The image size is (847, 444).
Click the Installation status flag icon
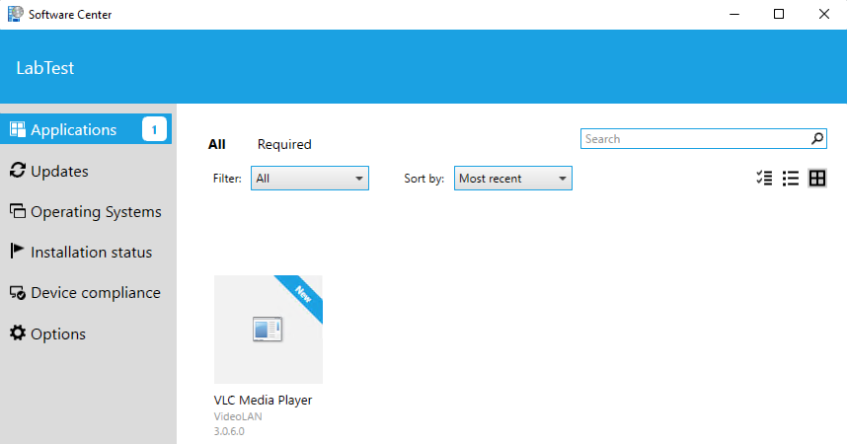pyautogui.click(x=17, y=251)
